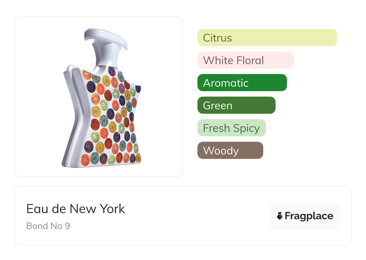Click the brown Woody accord bar
This screenshot has width=366, height=260.
[x=230, y=150]
